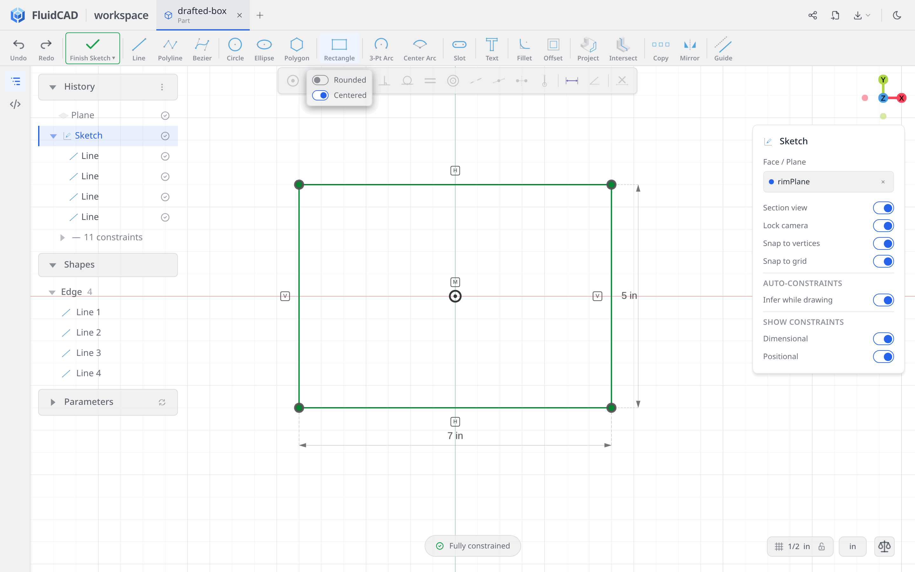
Task: Collapse the Sketch tree node
Action: coord(53,136)
